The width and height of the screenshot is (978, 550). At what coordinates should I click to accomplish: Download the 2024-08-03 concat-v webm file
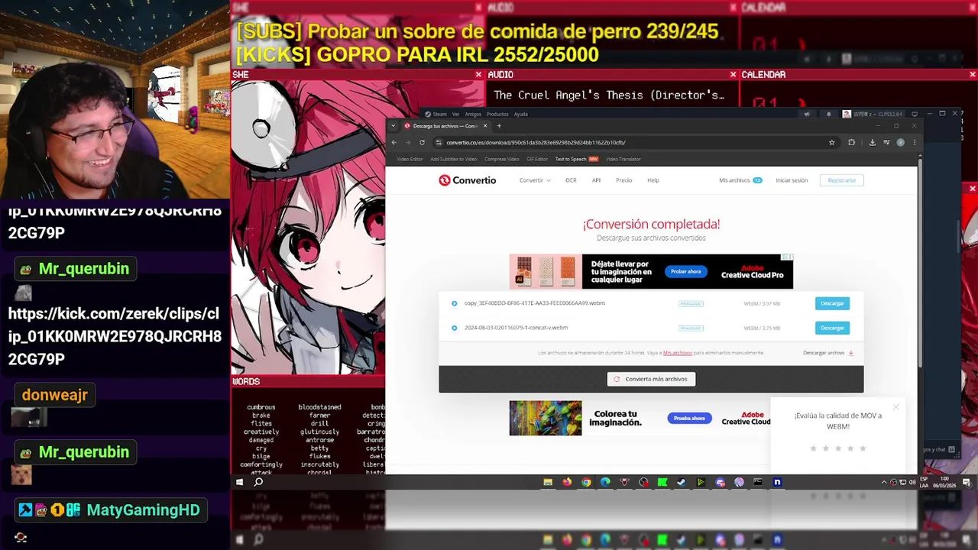click(x=832, y=328)
